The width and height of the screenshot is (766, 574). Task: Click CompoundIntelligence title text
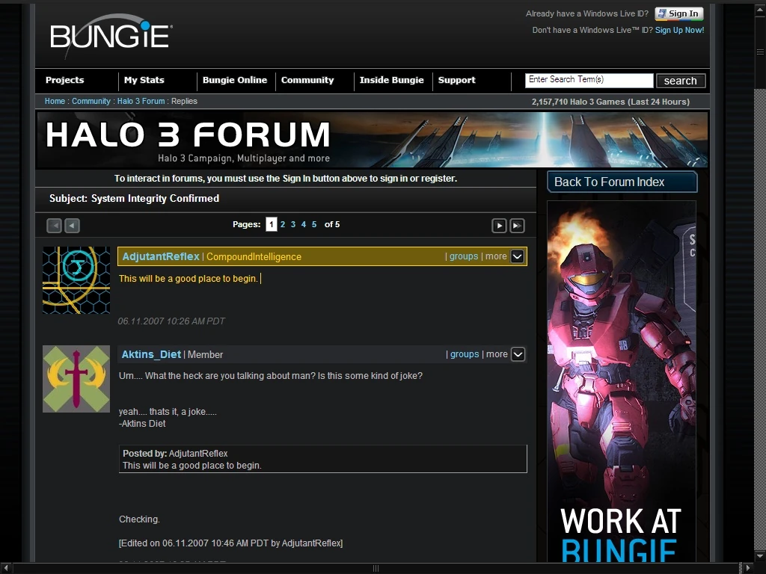(x=254, y=257)
